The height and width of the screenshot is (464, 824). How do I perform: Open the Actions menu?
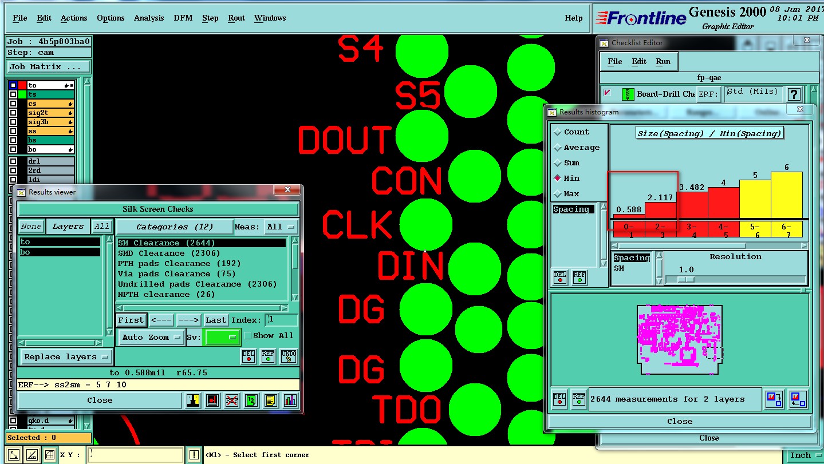[x=74, y=18]
